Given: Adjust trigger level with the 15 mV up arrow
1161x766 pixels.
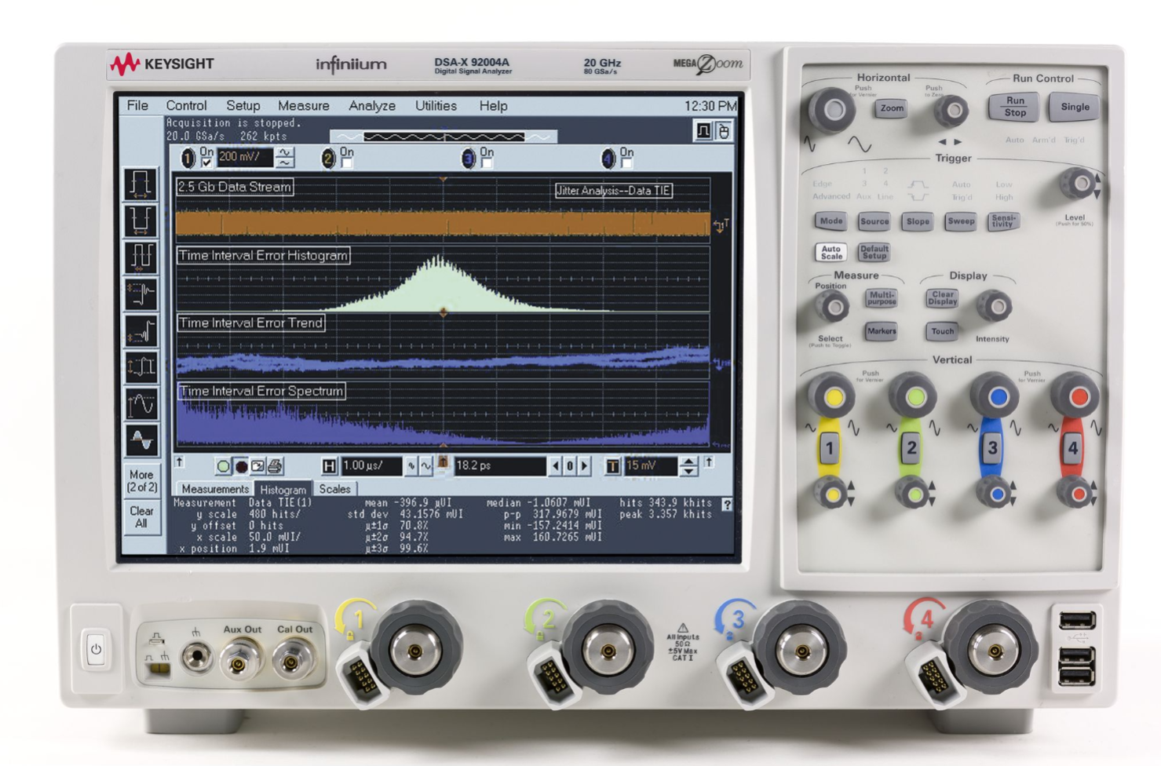Looking at the screenshot, I should click(687, 461).
